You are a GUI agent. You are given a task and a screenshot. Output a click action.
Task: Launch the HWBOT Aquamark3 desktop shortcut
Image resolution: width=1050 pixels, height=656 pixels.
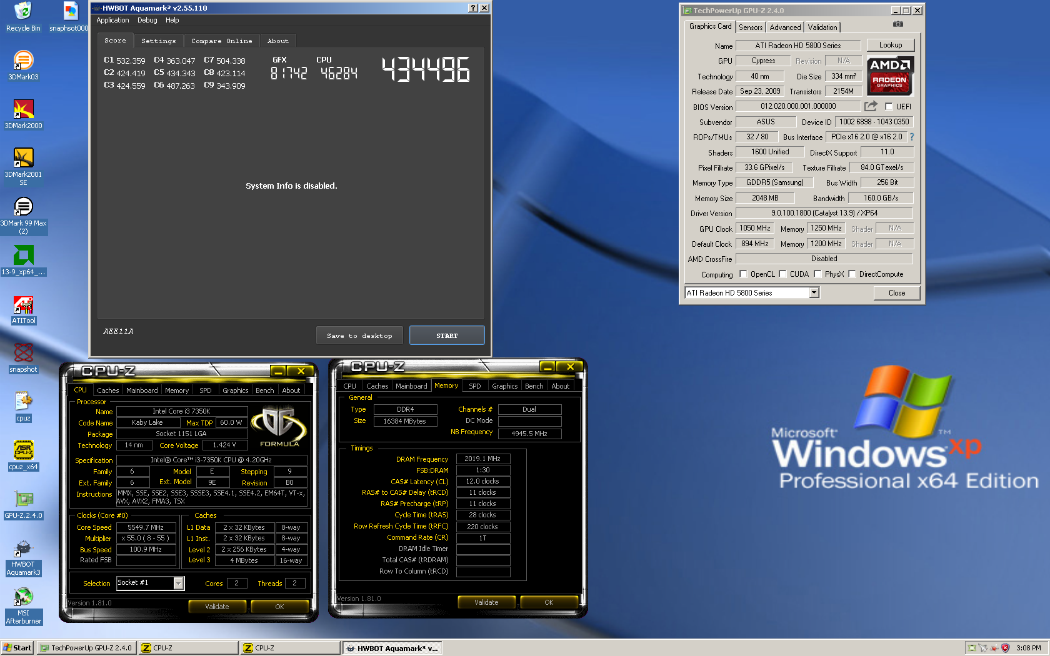pyautogui.click(x=23, y=557)
